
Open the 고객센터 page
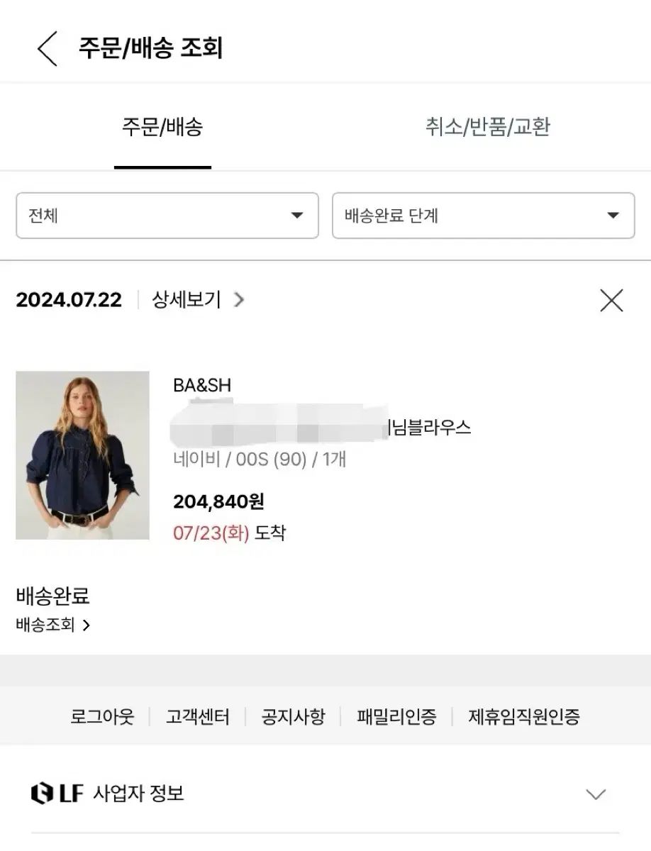pyautogui.click(x=198, y=716)
